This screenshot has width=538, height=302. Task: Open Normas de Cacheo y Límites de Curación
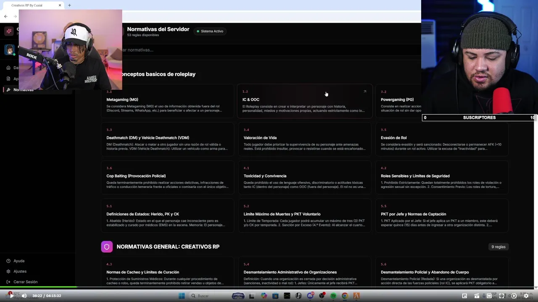coord(167,273)
